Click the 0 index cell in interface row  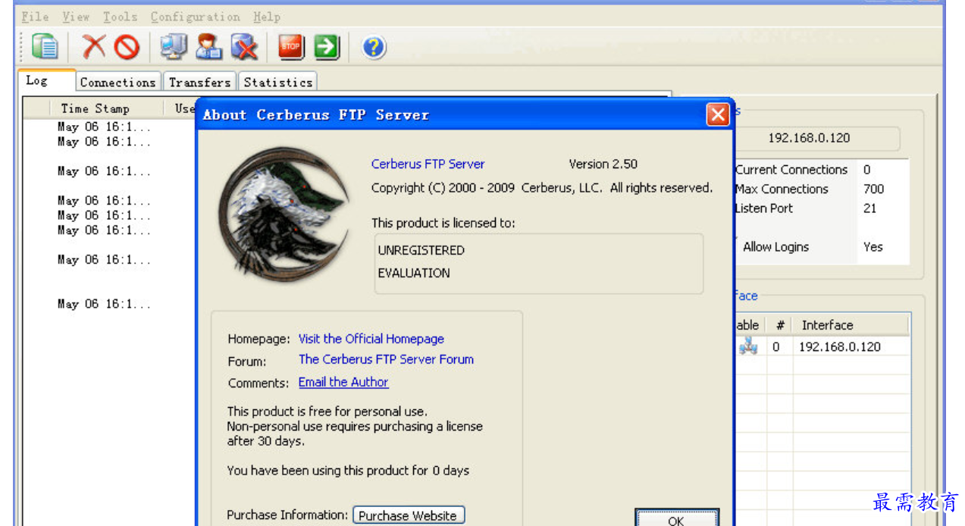point(775,346)
